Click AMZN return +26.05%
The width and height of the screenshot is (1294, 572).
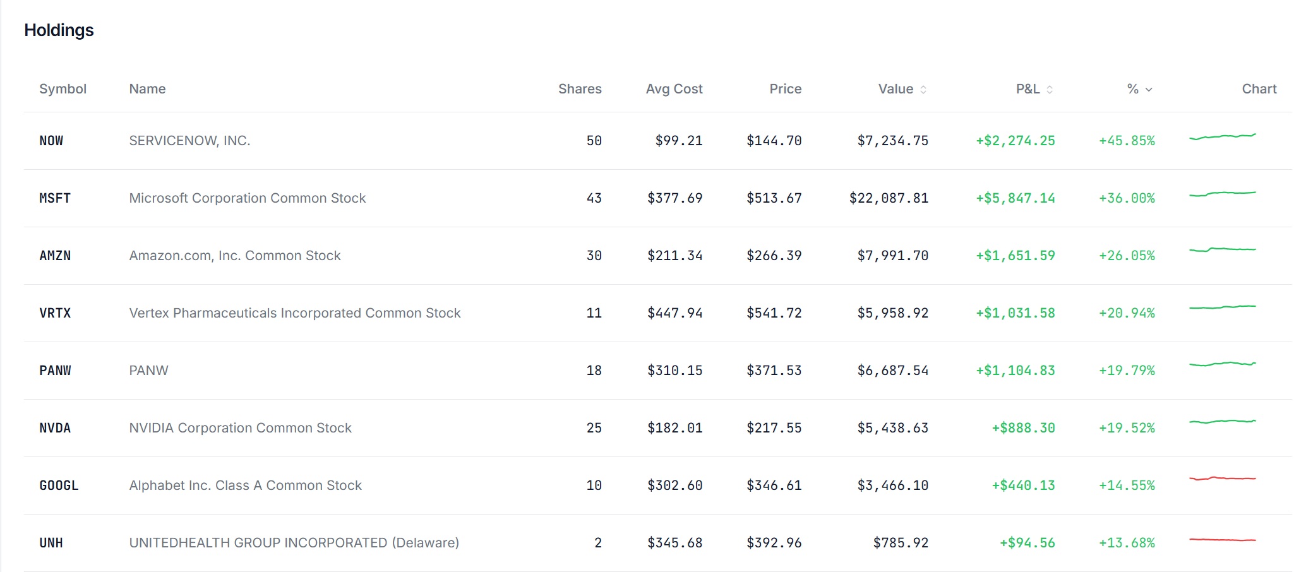[x=1127, y=256]
